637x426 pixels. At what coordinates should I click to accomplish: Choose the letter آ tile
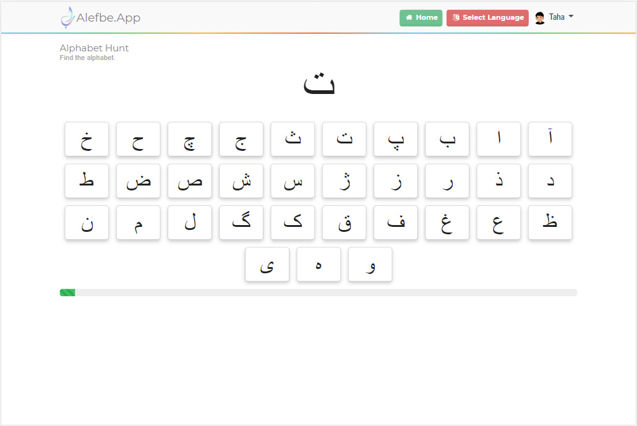pyautogui.click(x=550, y=139)
